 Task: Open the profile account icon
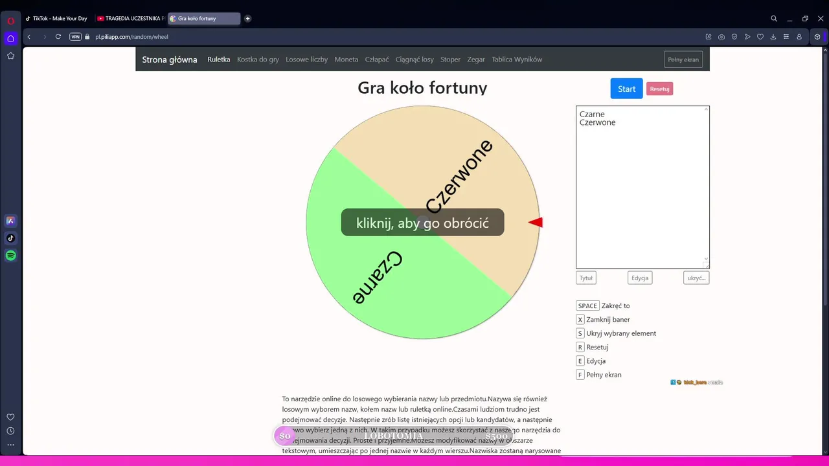coord(799,37)
